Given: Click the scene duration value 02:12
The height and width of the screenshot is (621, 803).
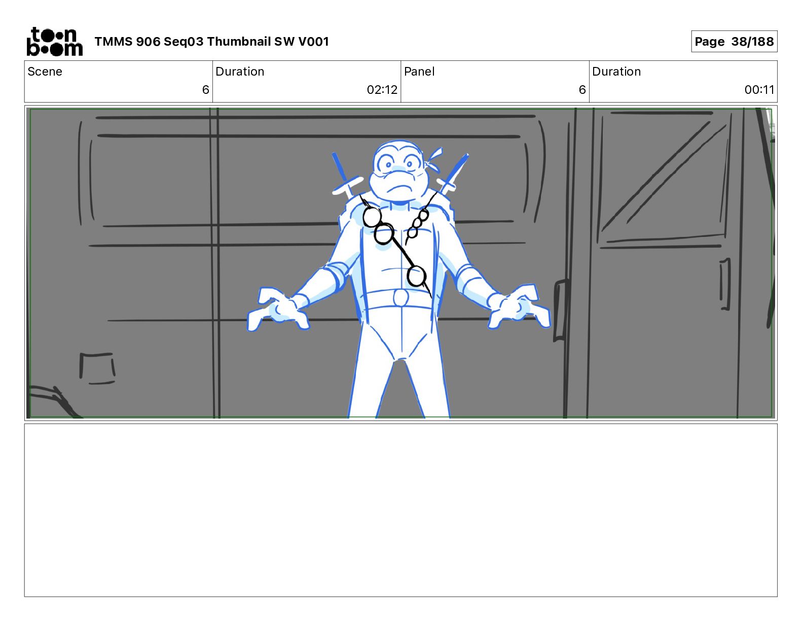Looking at the screenshot, I should pos(382,90).
